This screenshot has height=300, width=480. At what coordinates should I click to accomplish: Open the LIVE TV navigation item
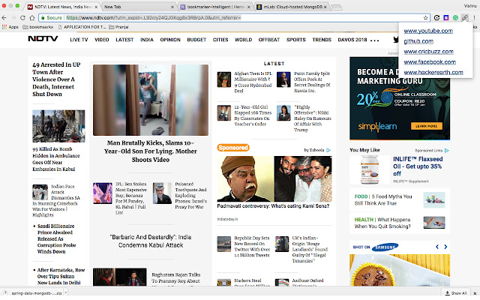78,38
